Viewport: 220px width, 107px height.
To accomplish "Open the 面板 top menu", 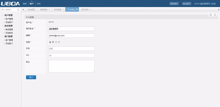I will [x=25, y=4].
